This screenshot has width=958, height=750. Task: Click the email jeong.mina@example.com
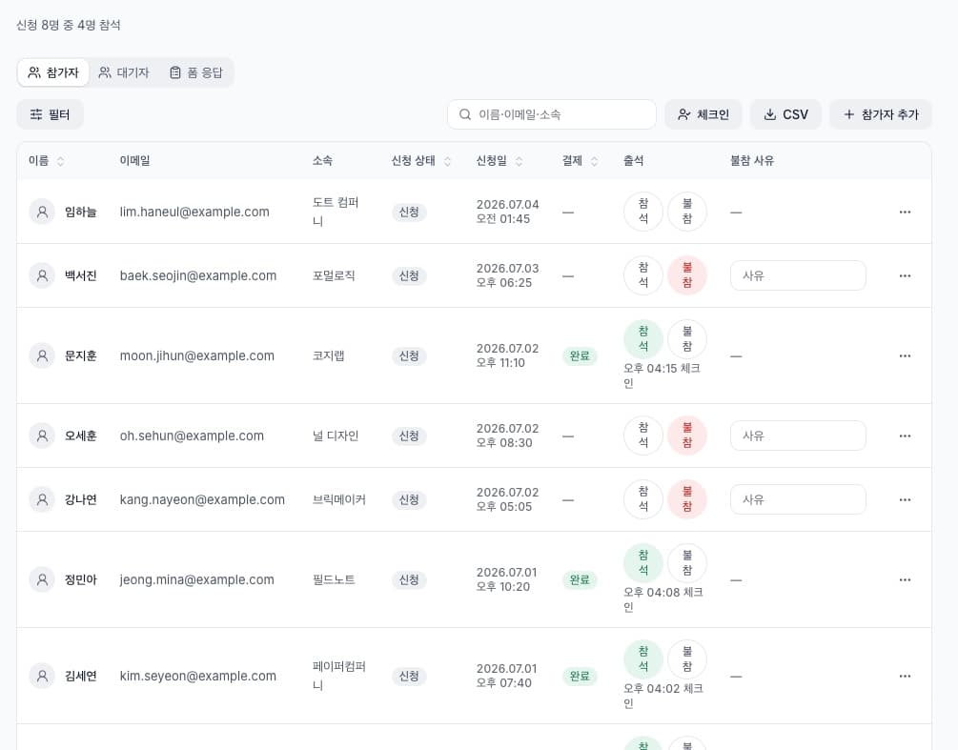tap(196, 579)
